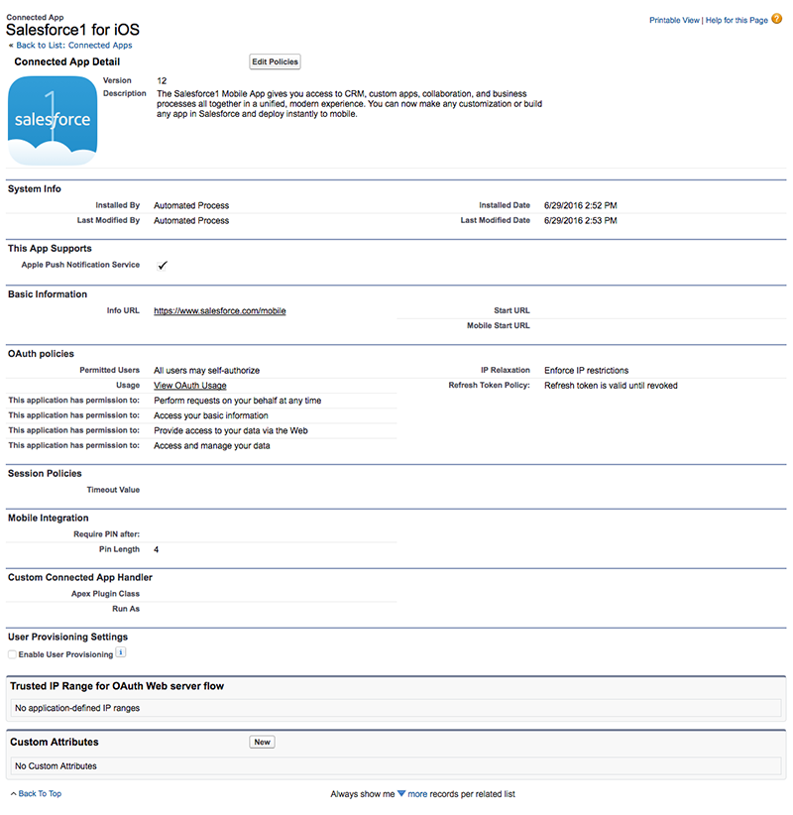Click New in Custom Attributes
This screenshot has width=793, height=815.
click(x=262, y=743)
